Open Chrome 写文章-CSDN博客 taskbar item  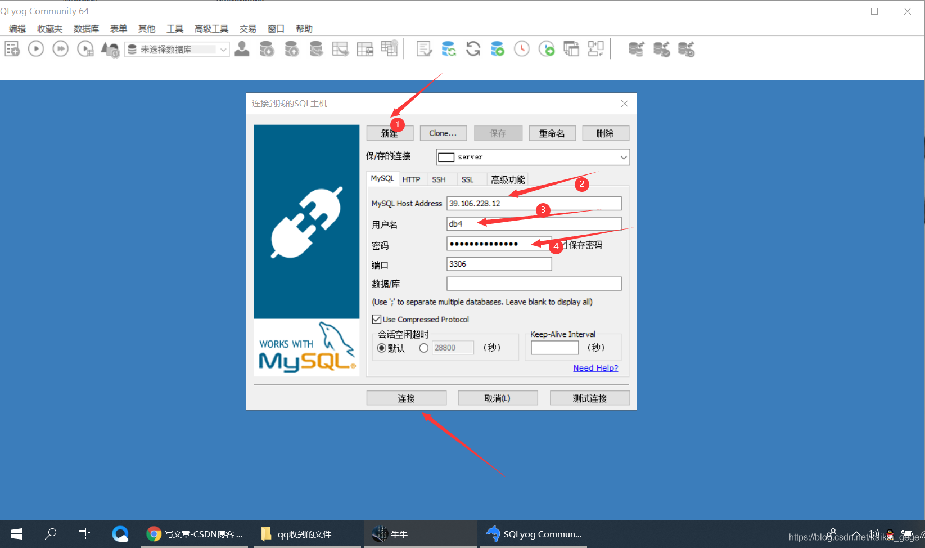[x=195, y=534]
